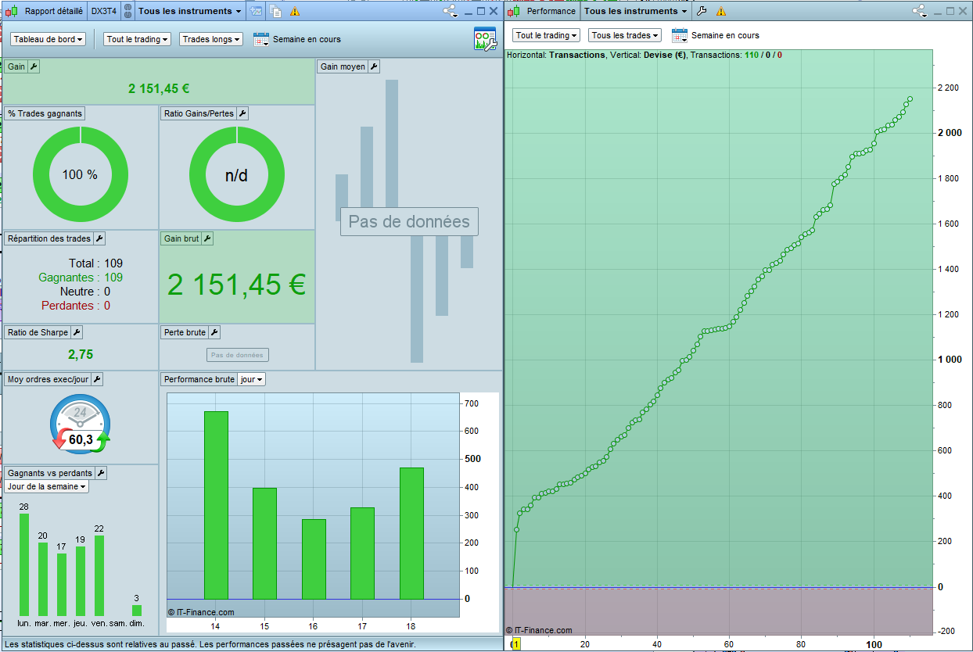
Task: Click the yellow marker 1 on transactions axis
Action: (x=515, y=643)
